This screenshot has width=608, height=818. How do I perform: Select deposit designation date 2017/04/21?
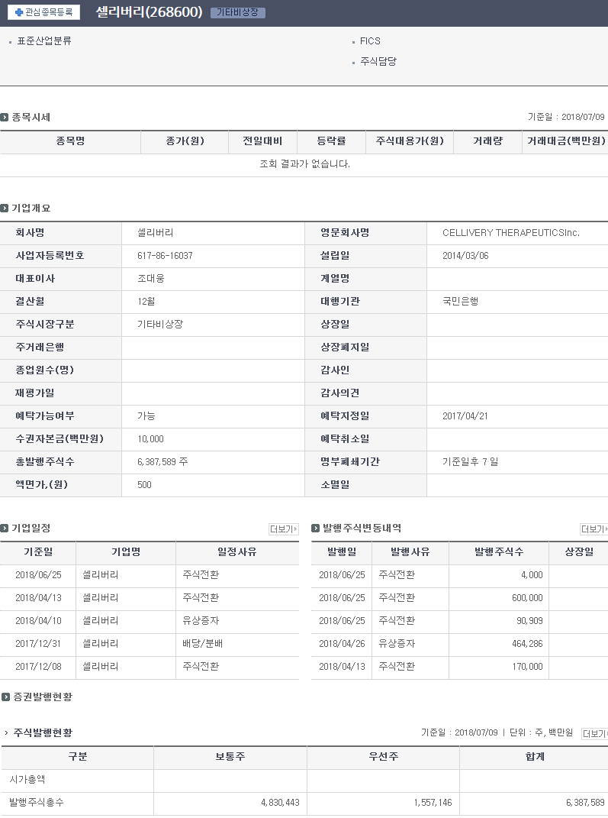pos(465,416)
